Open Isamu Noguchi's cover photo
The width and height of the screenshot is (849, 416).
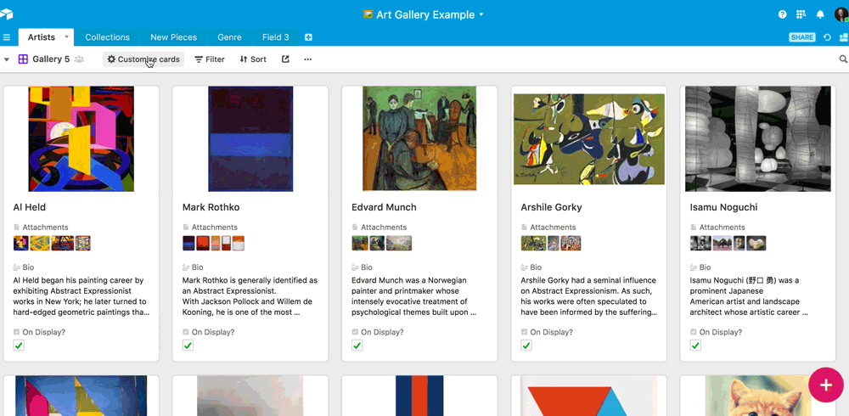click(x=758, y=138)
